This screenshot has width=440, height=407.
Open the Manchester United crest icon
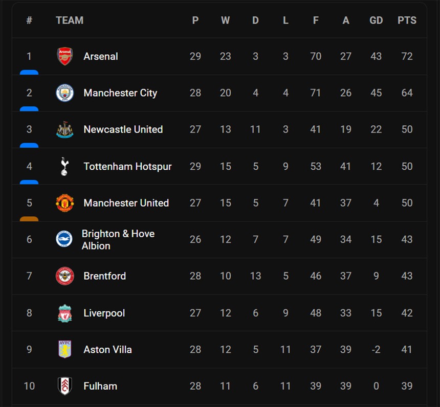[x=65, y=203]
